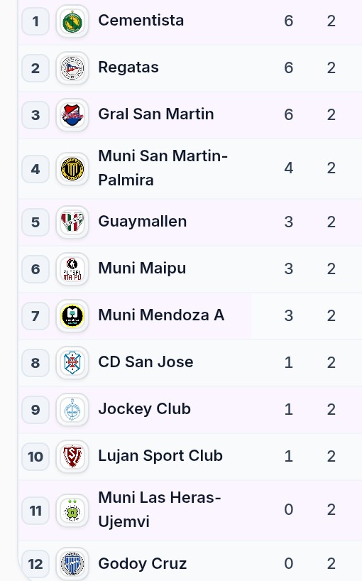Select the Muni Mendoza A row name
Viewport: 362px width, 581px height.
pyautogui.click(x=161, y=315)
